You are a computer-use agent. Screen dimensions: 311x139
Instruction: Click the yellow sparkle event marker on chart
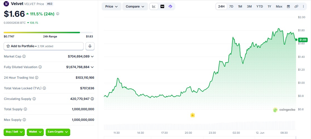click(192, 115)
